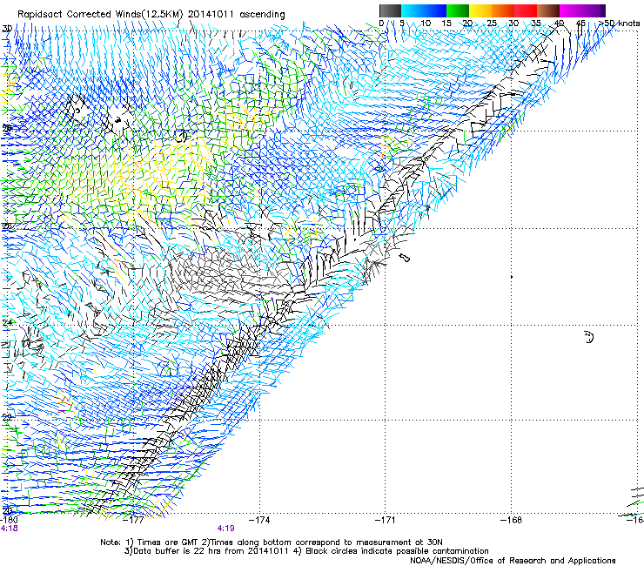Click the purple '4:18' time label
The image size is (644, 566).
[9, 529]
